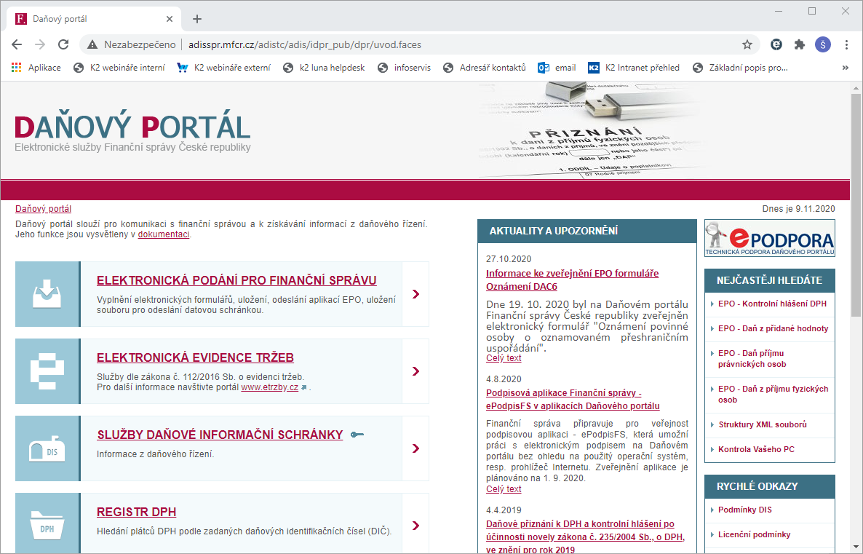Open the browser extensions puzzle icon

[799, 44]
